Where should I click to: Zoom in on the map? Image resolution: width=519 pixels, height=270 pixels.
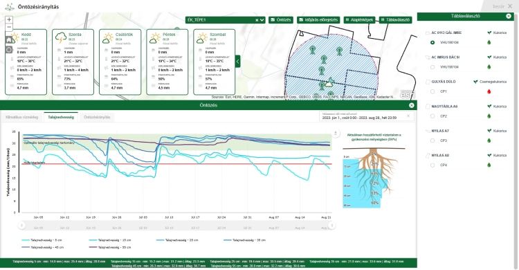(x=9, y=20)
